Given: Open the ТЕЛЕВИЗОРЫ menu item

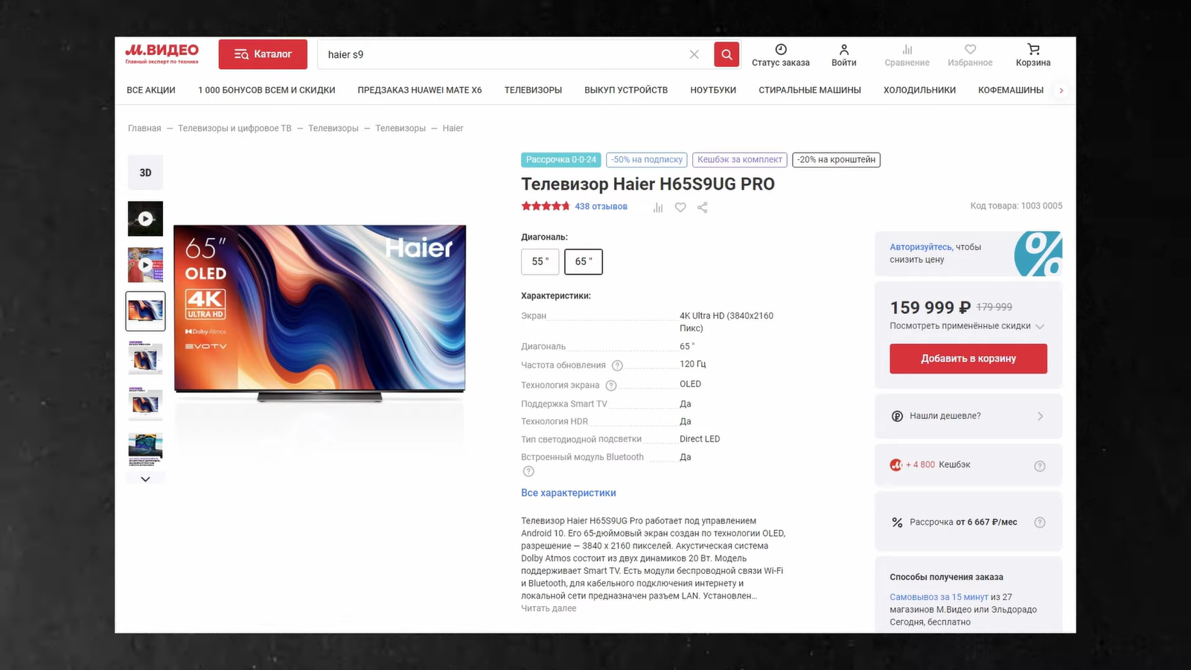Looking at the screenshot, I should (533, 90).
